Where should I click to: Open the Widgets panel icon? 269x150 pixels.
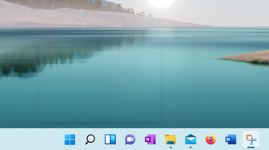pyautogui.click(x=110, y=139)
